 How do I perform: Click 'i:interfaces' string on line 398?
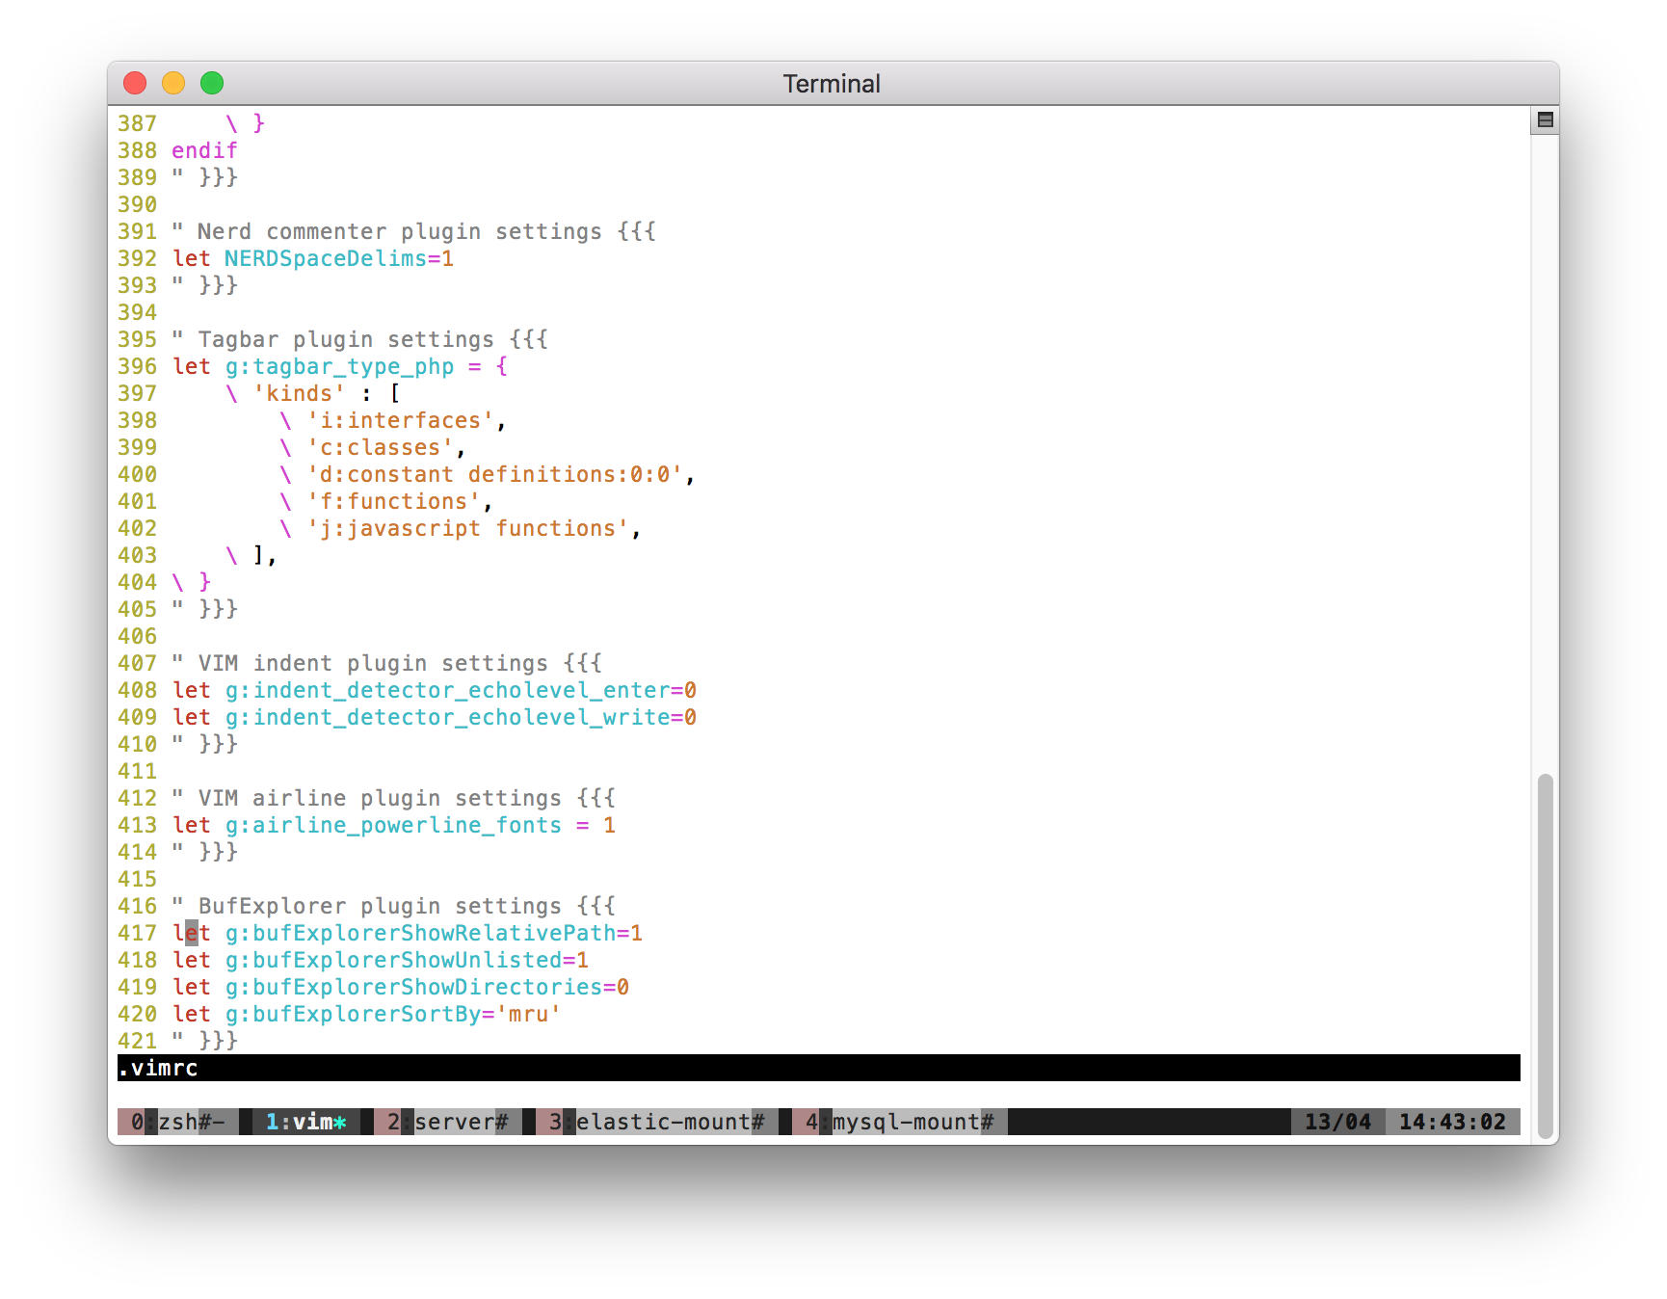[400, 420]
